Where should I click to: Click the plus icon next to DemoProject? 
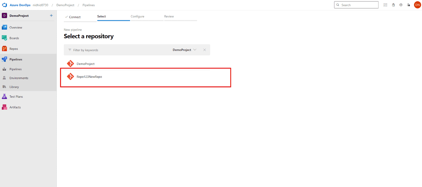(51, 16)
